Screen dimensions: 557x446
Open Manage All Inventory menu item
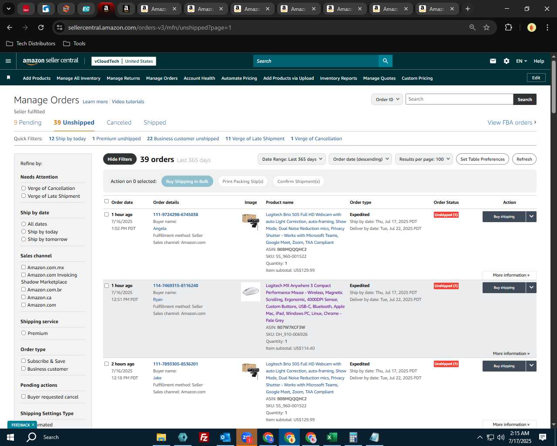pyautogui.click(x=78, y=78)
